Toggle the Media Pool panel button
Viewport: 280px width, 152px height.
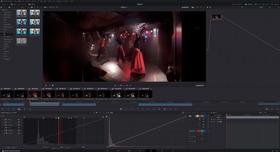(x=22, y=4)
